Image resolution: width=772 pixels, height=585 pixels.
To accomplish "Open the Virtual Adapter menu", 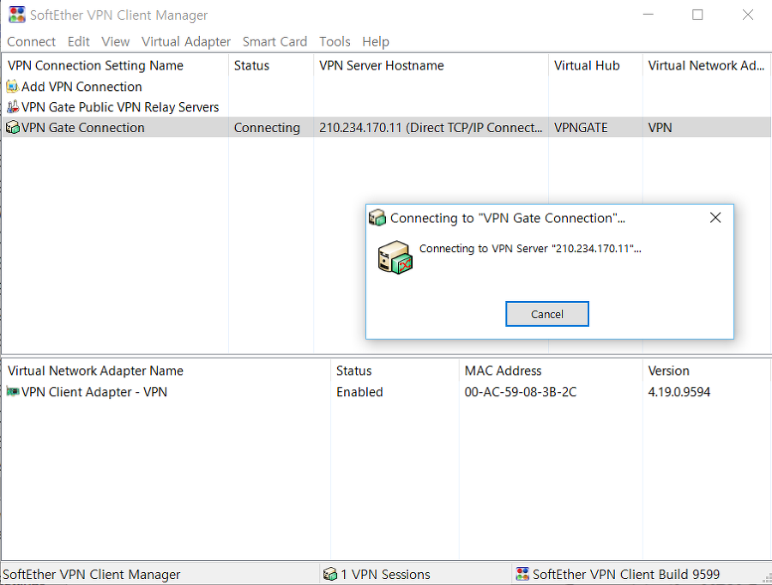I will coord(185,42).
